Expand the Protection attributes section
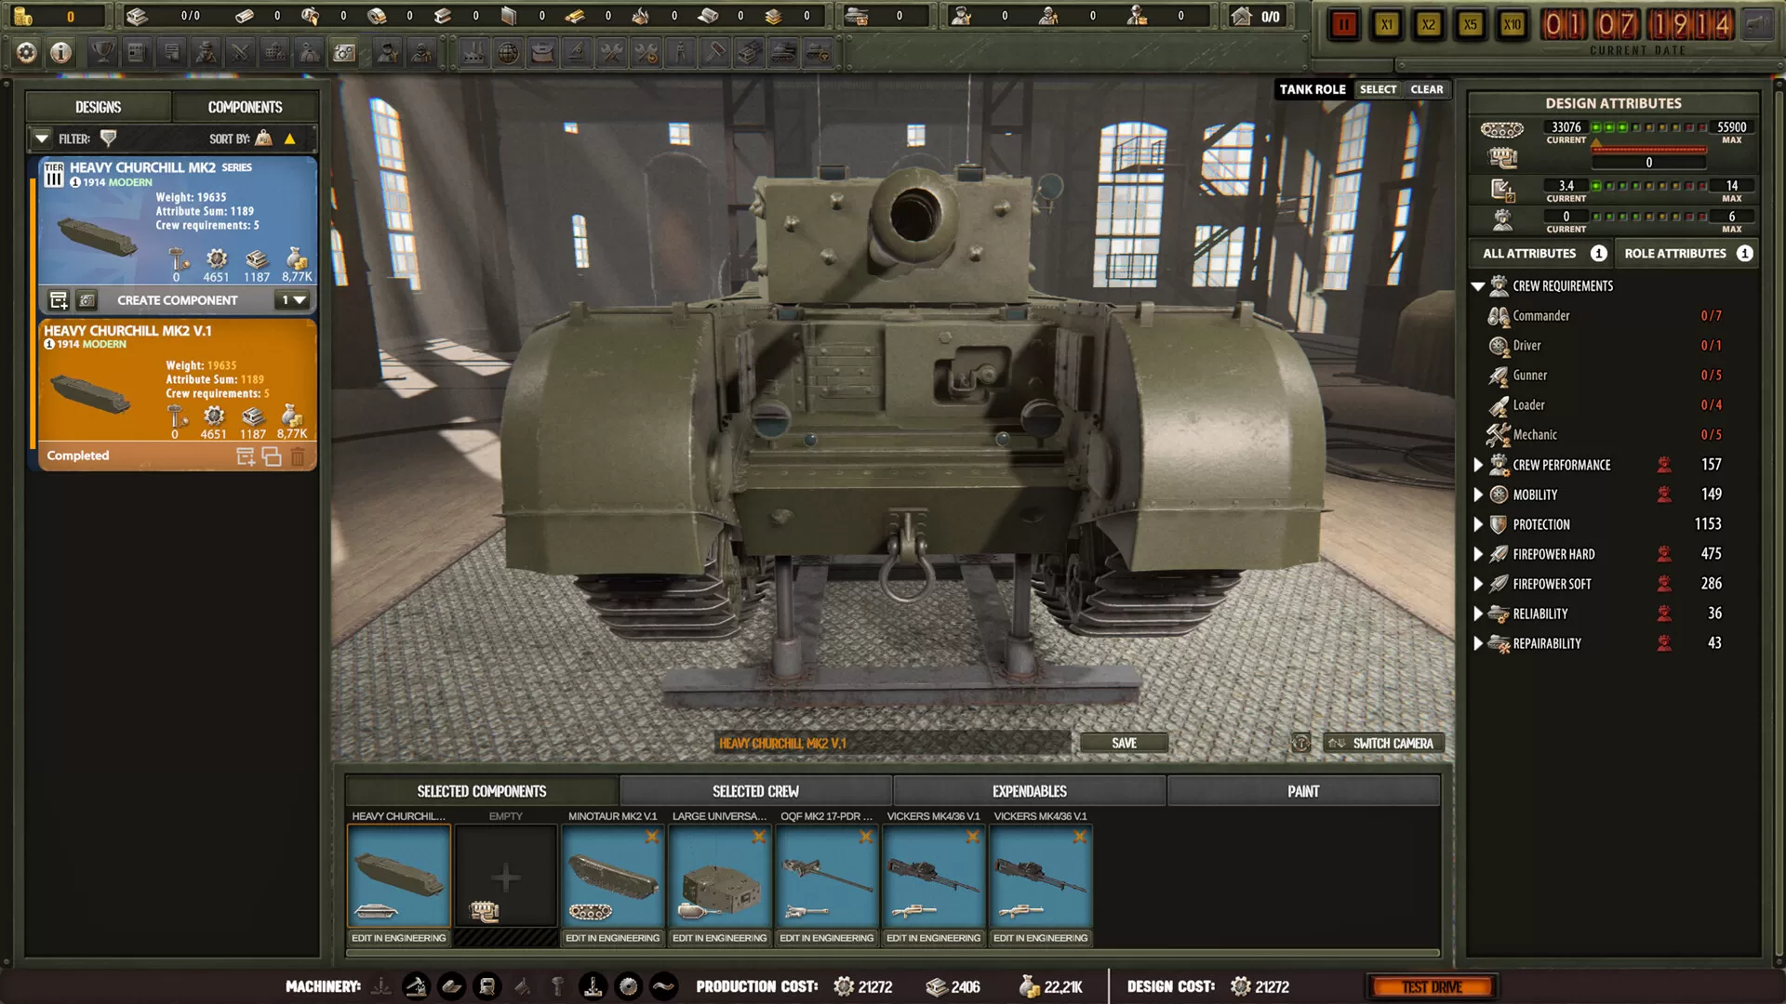Viewport: 1786px width, 1004px height. point(1480,524)
